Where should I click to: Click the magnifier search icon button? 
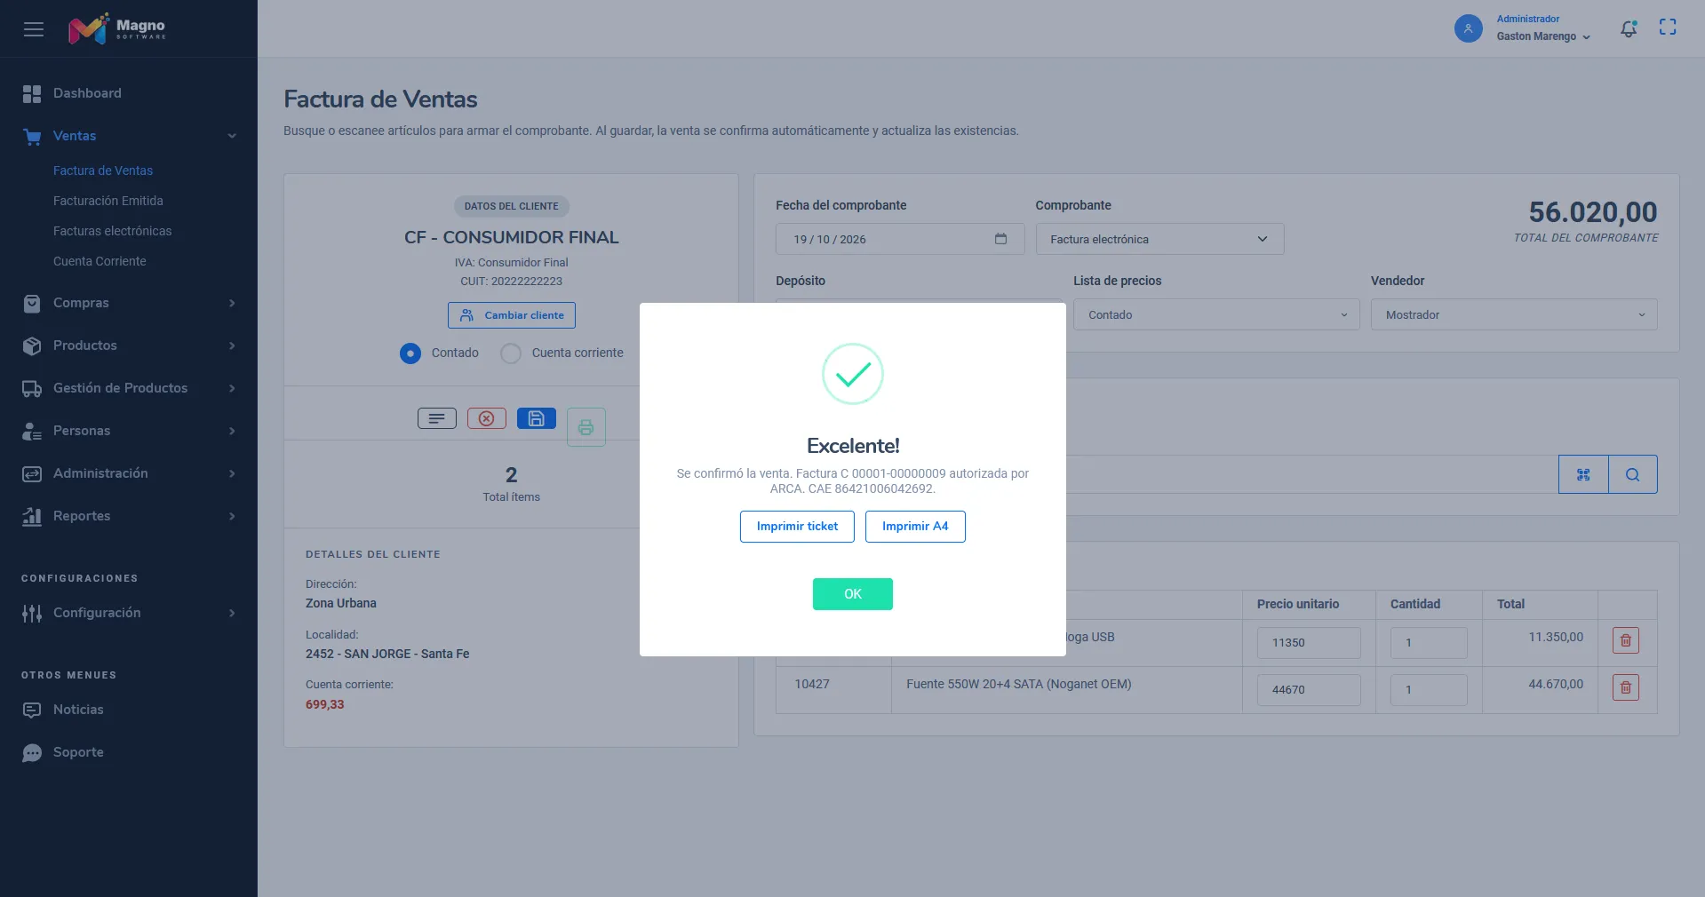coord(1633,474)
